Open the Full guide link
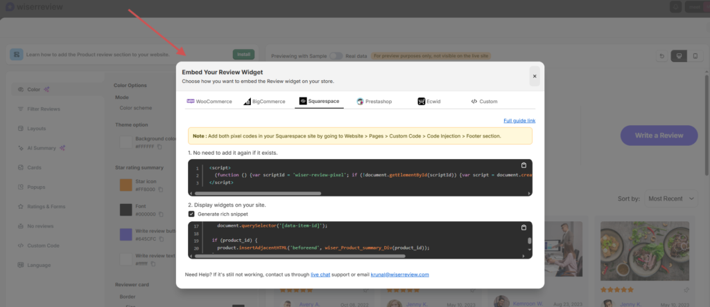 pyautogui.click(x=519, y=120)
